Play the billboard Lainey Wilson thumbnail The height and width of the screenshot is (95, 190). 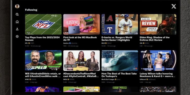click(158, 61)
